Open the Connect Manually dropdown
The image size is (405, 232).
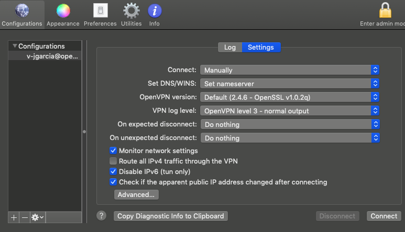click(290, 70)
